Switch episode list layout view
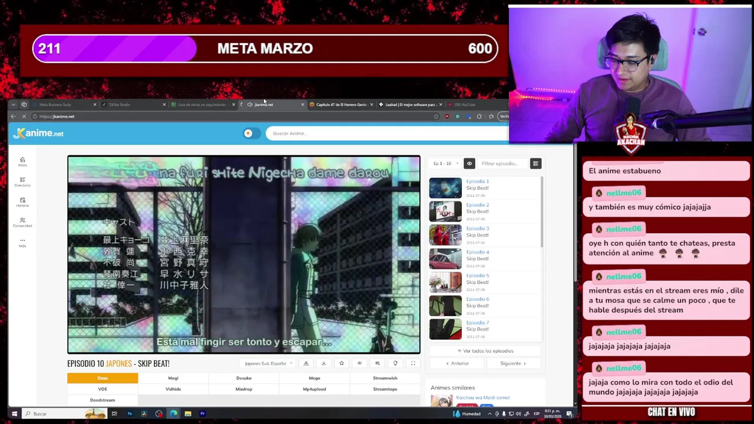 click(535, 163)
